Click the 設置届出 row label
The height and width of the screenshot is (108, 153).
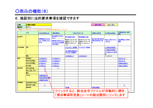point(29,58)
